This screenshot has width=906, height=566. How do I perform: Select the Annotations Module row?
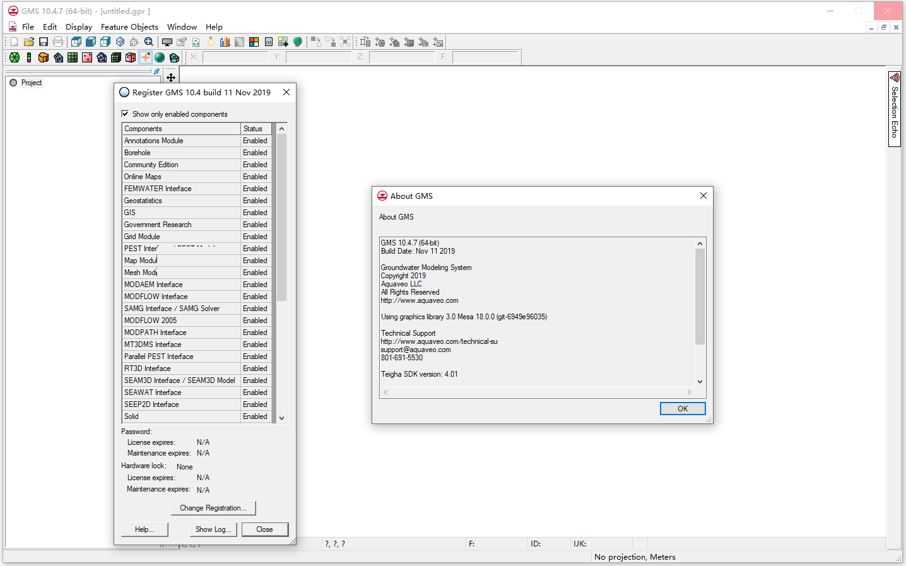[197, 141]
